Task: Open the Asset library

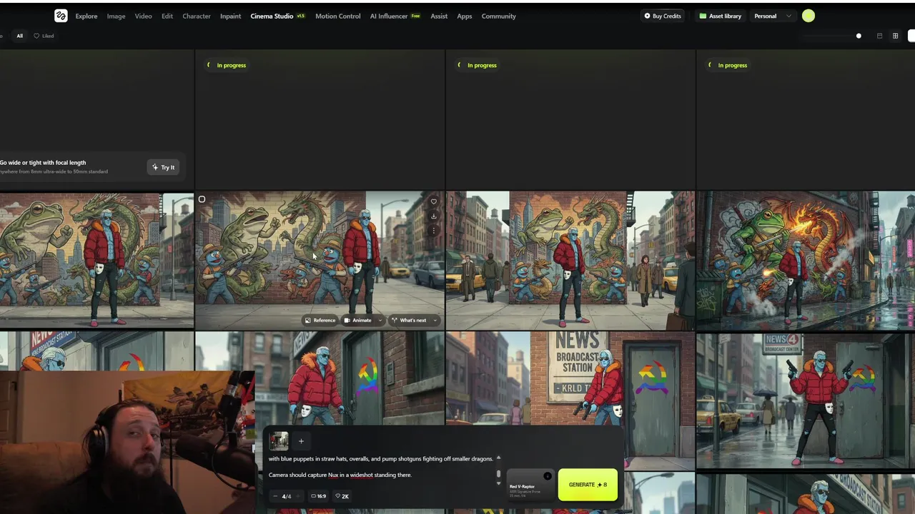Action: [x=721, y=16]
